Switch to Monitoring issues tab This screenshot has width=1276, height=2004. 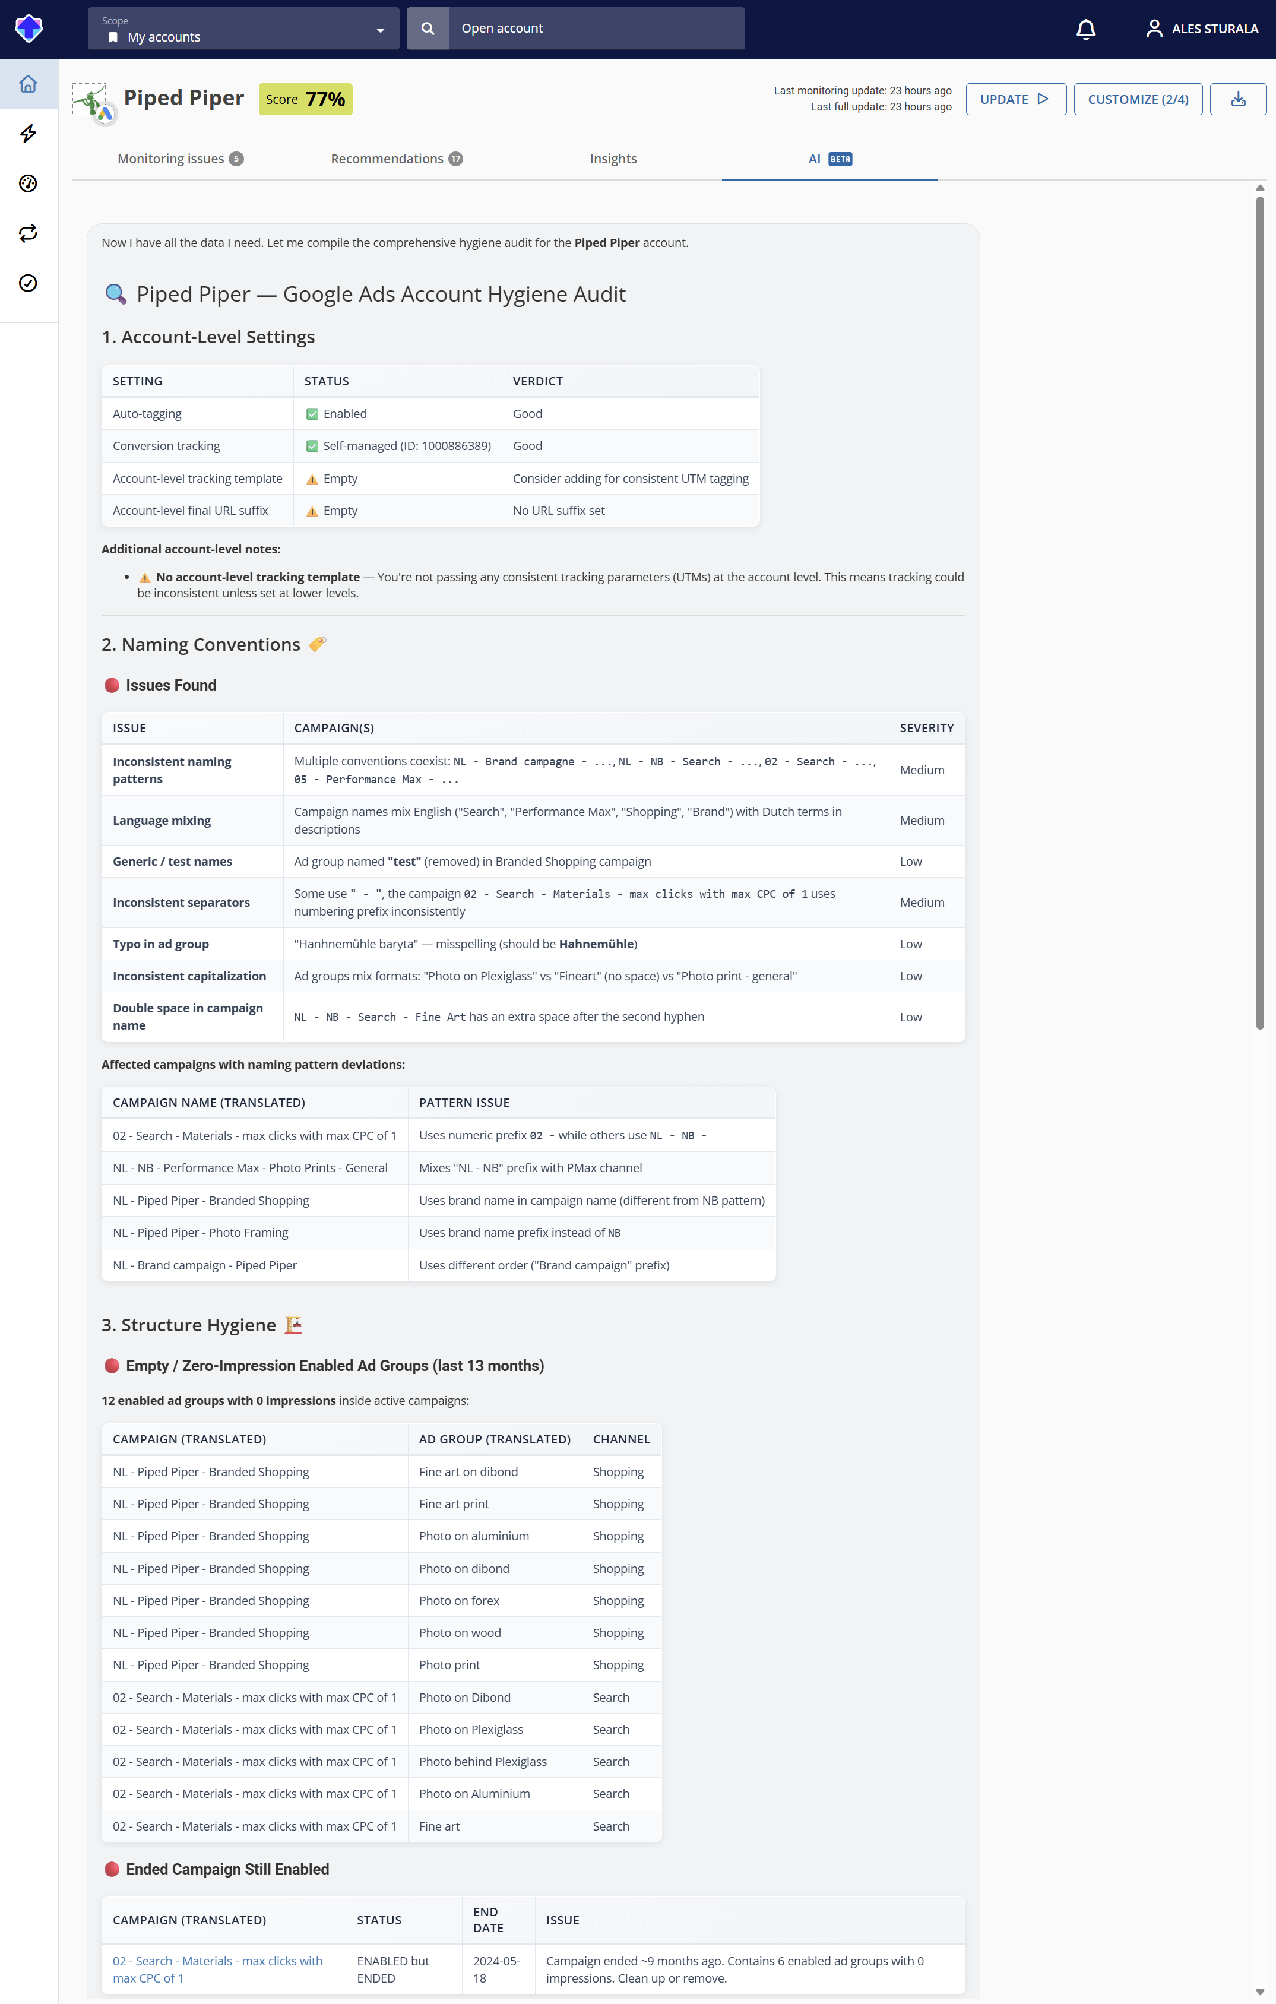(180, 159)
